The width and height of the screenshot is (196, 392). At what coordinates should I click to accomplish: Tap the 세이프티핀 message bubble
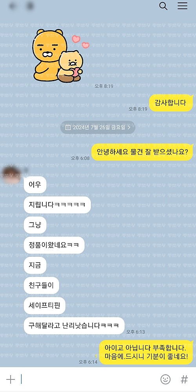point(45,305)
